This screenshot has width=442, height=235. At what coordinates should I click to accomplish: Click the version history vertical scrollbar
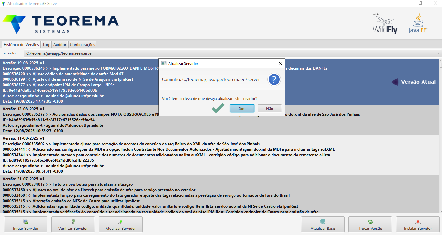click(440, 135)
